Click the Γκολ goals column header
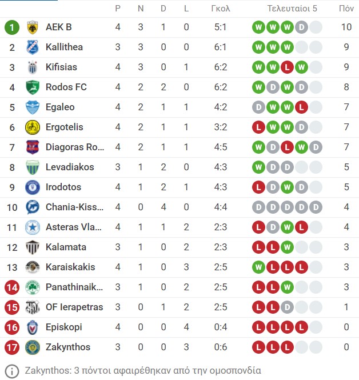 [x=220, y=9]
